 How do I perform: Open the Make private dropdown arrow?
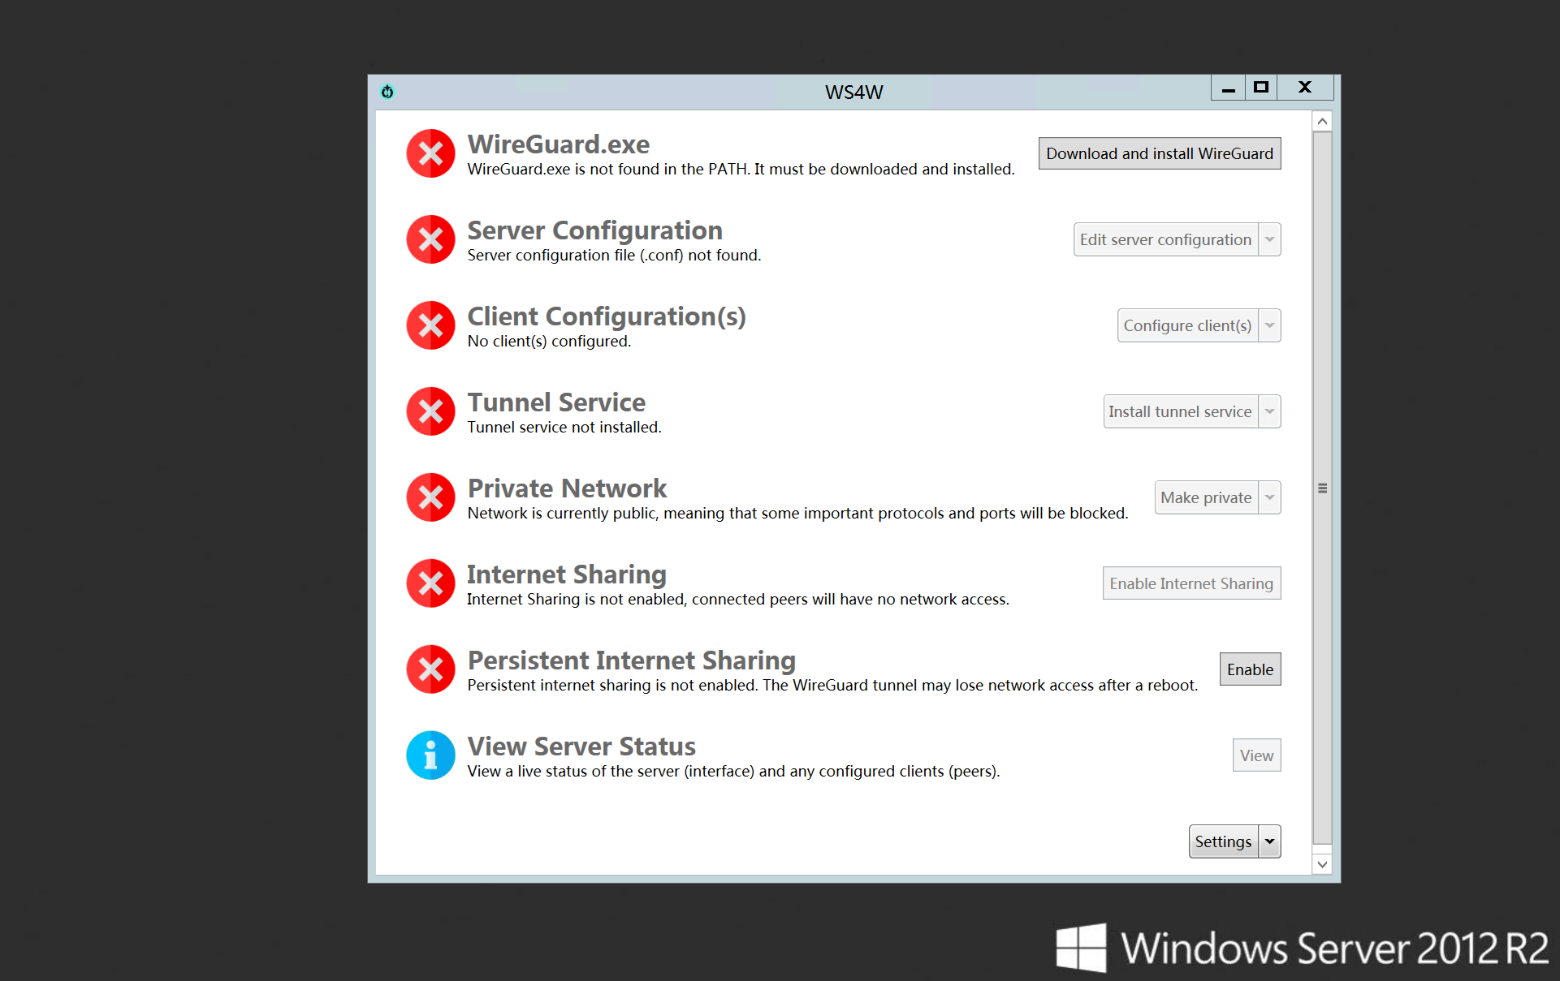click(1270, 497)
